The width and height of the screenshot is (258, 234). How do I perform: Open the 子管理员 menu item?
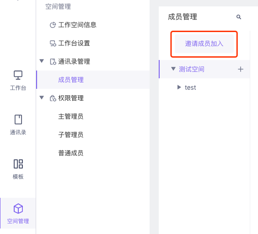pos(71,135)
